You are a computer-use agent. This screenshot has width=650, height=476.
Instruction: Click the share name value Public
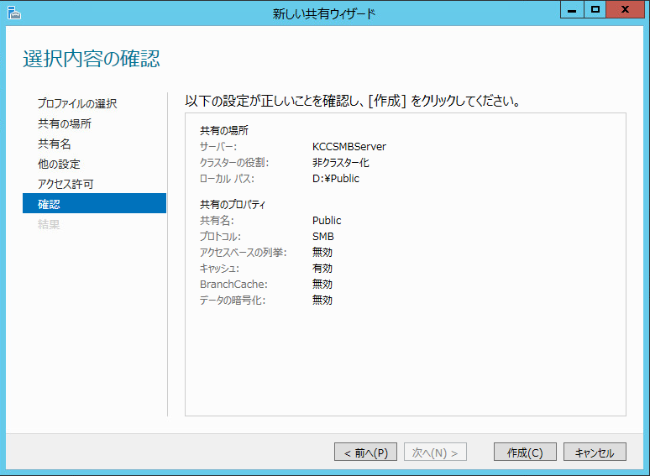point(327,221)
